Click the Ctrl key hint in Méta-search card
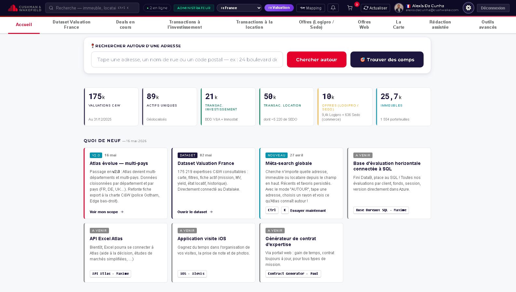The image size is (516, 292). [272, 210]
